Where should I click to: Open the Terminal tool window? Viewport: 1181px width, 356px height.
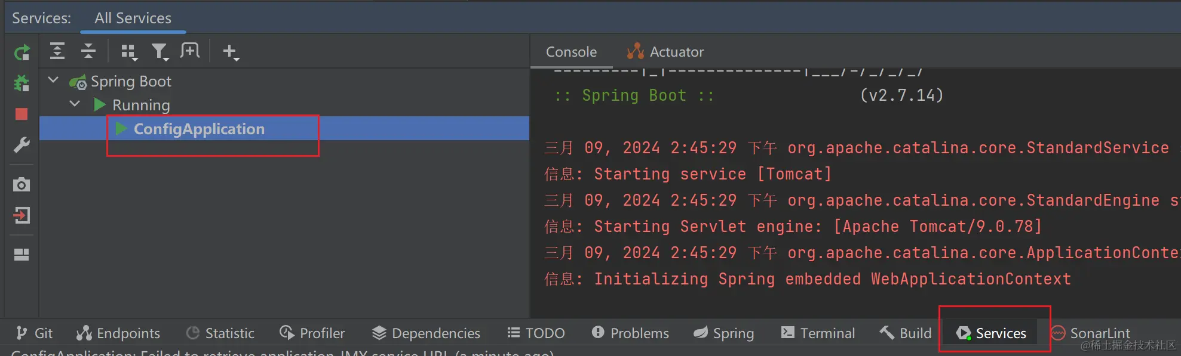point(818,333)
